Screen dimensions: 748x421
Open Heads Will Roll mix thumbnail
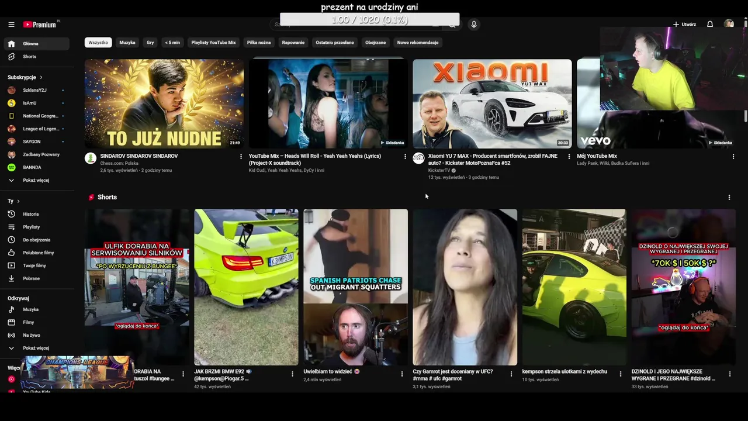point(328,103)
